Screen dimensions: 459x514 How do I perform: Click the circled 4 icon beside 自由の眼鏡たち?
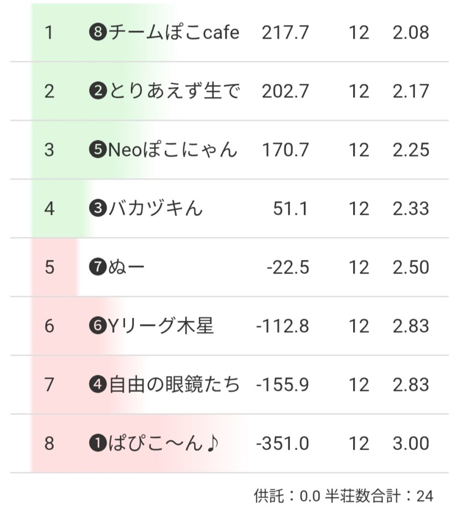tap(97, 385)
